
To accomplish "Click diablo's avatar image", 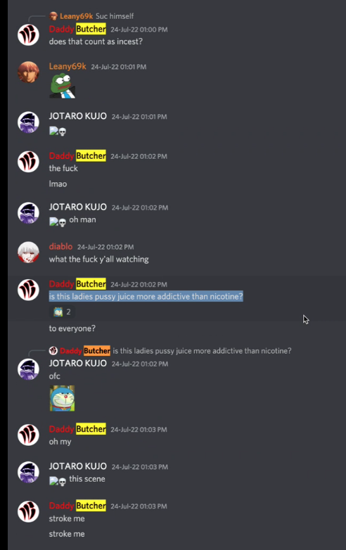I will click(x=28, y=252).
